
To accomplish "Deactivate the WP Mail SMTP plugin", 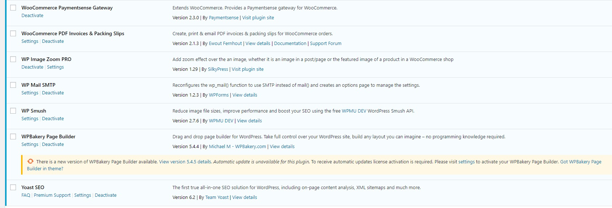I will point(53,93).
